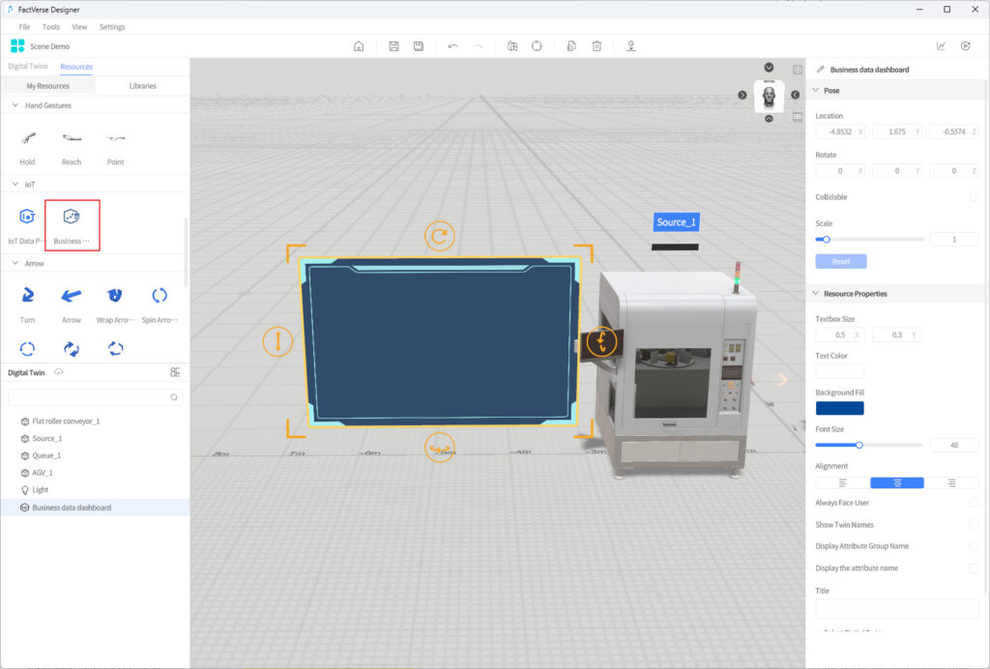Viewport: 990px width, 669px height.
Task: Open the Tools menu
Action: point(50,27)
